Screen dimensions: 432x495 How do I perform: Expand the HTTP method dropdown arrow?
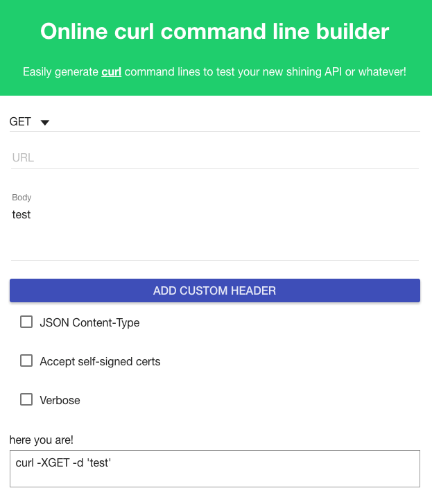[45, 123]
